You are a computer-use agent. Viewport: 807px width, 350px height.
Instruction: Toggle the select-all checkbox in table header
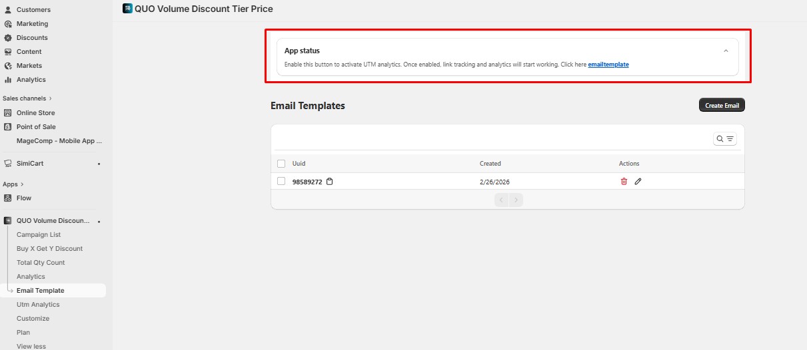tap(281, 164)
